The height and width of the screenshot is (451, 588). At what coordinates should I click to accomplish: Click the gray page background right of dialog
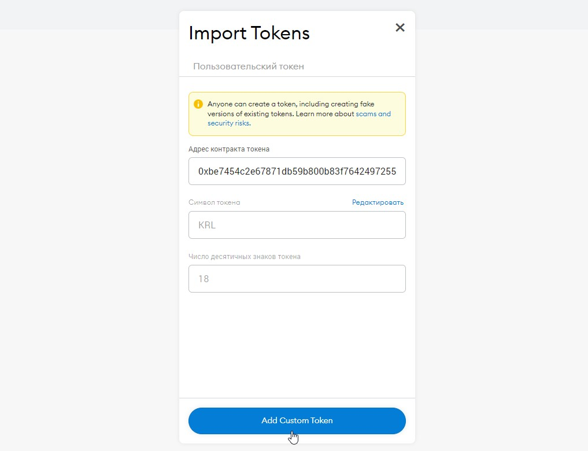coord(503,231)
